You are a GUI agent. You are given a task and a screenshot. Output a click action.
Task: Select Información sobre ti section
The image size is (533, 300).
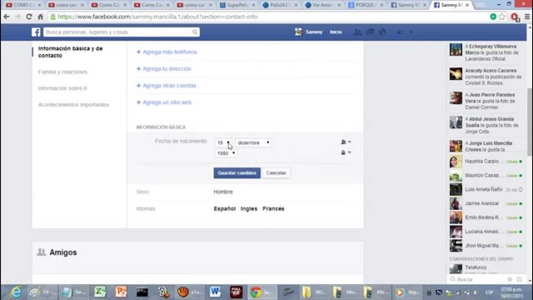(62, 88)
